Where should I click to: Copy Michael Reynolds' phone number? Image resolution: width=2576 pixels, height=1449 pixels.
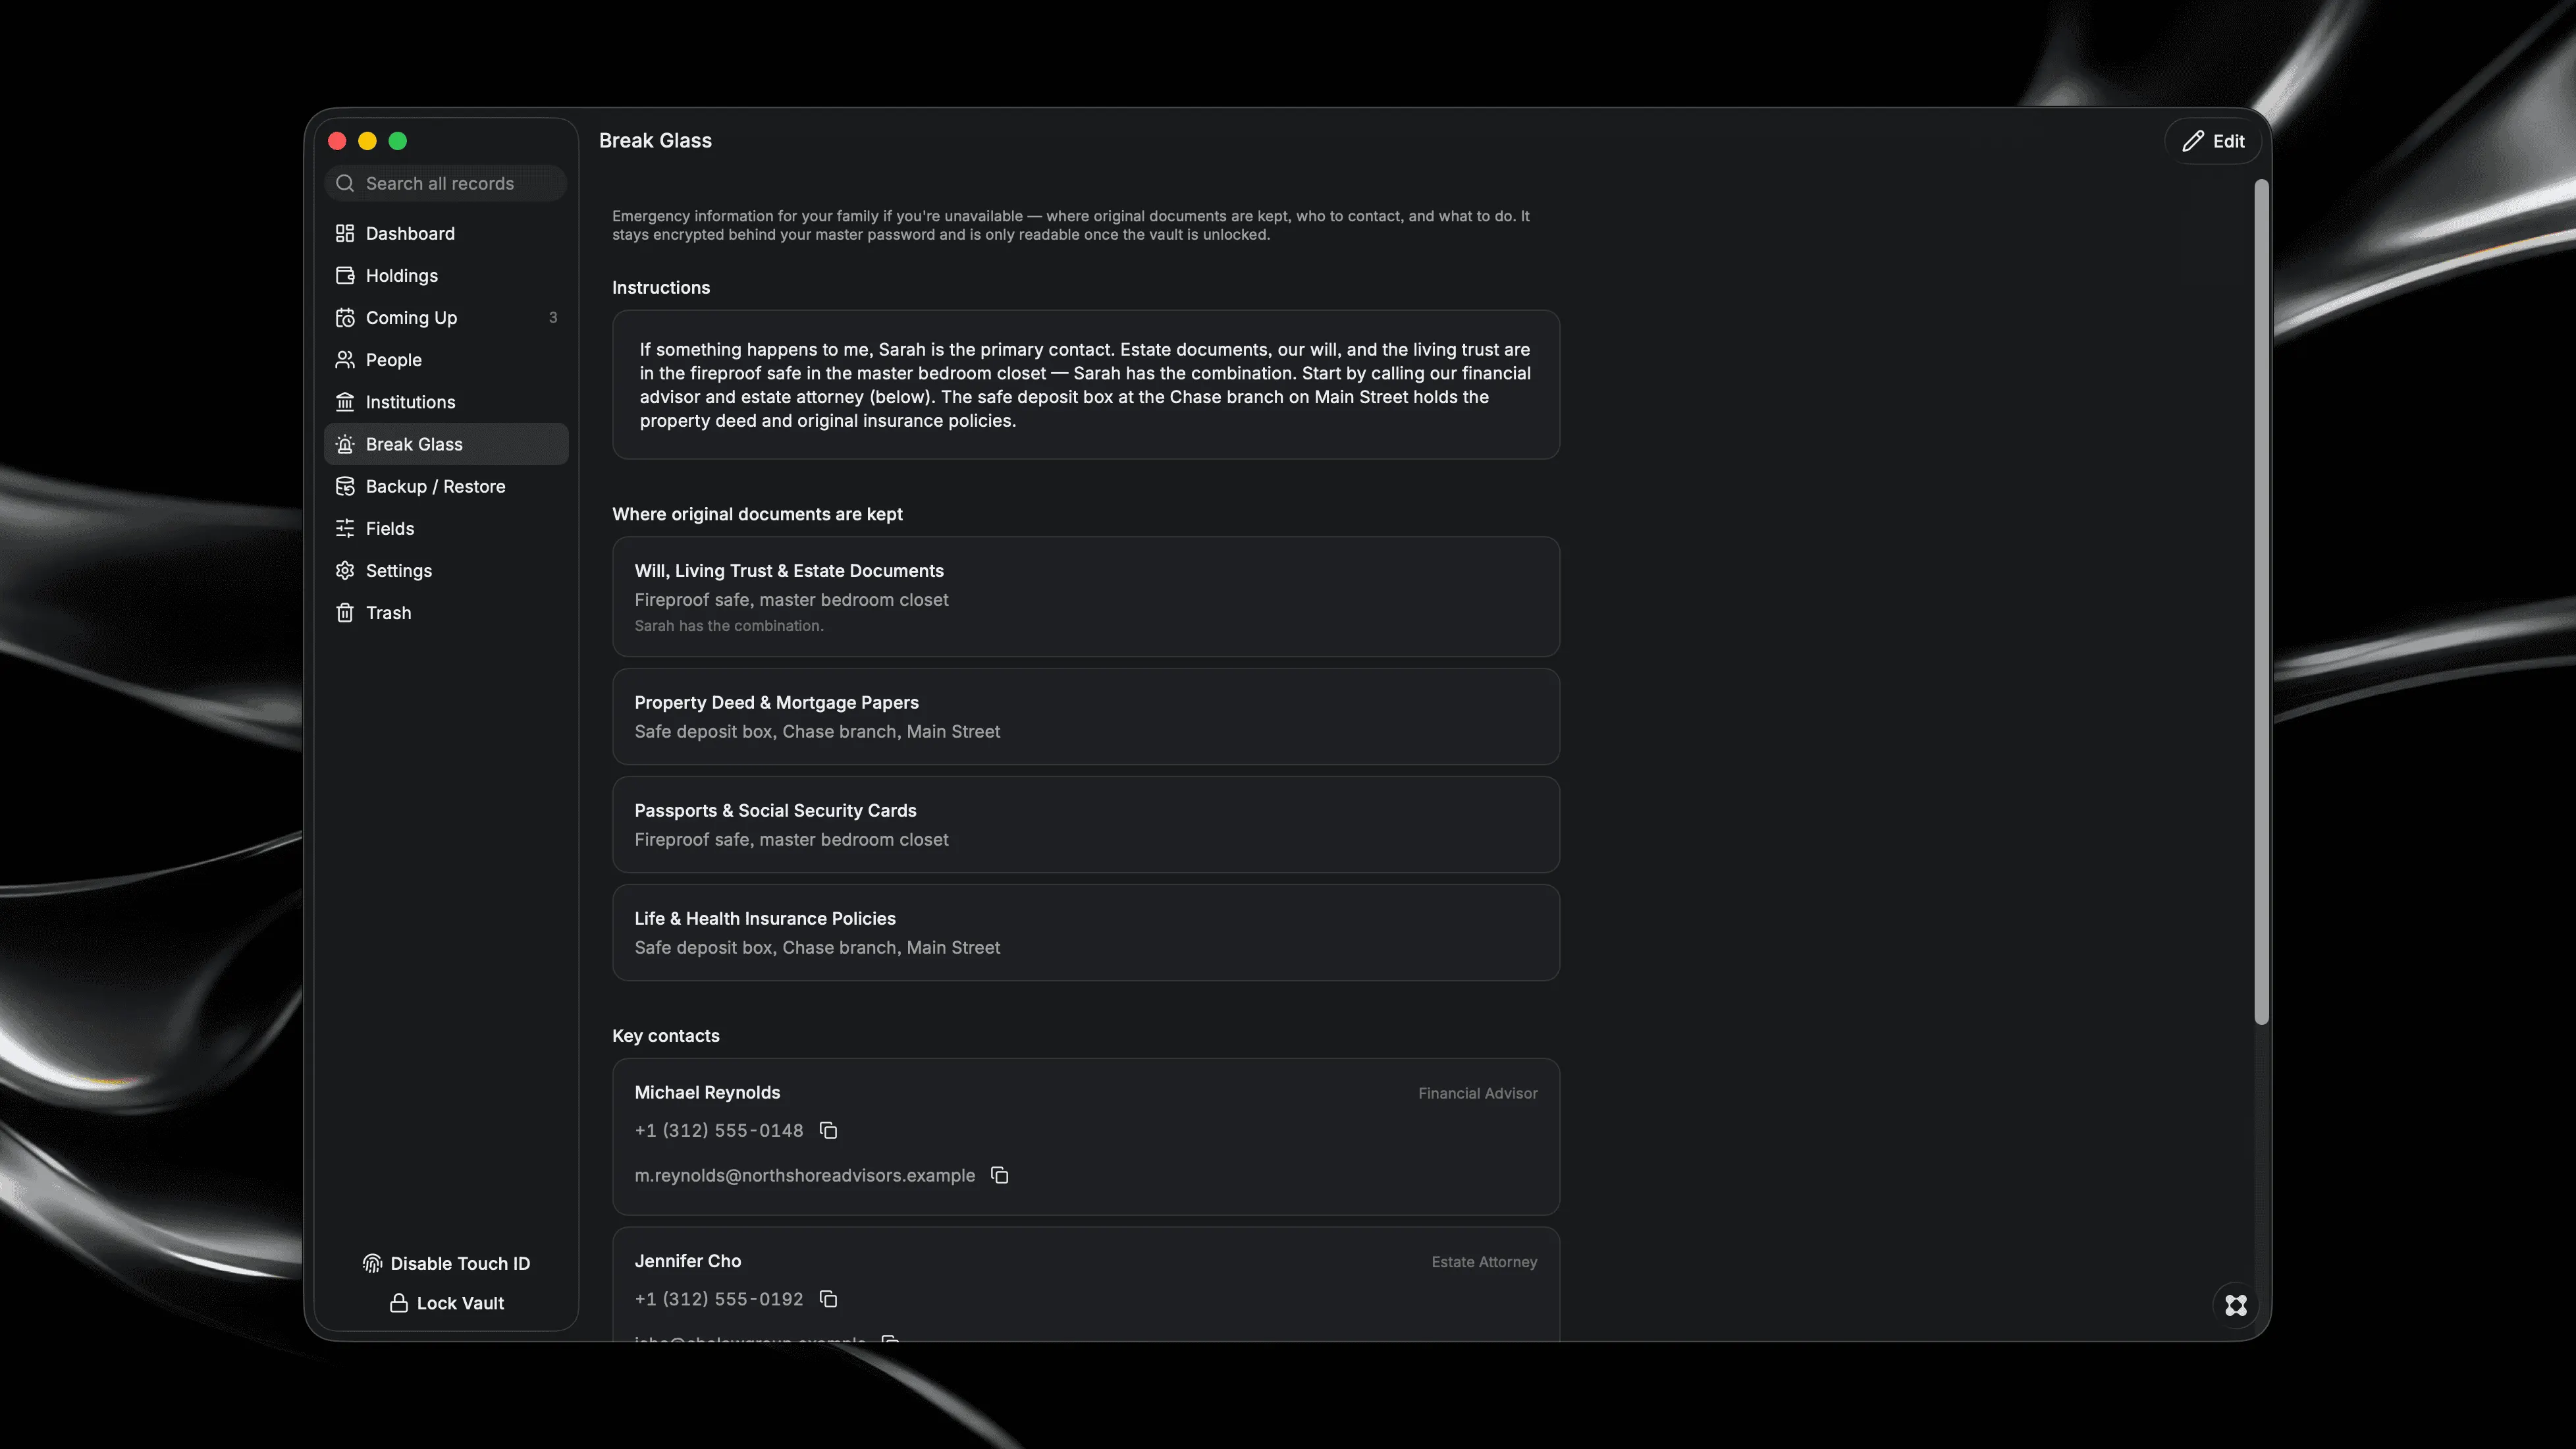[x=828, y=1130]
